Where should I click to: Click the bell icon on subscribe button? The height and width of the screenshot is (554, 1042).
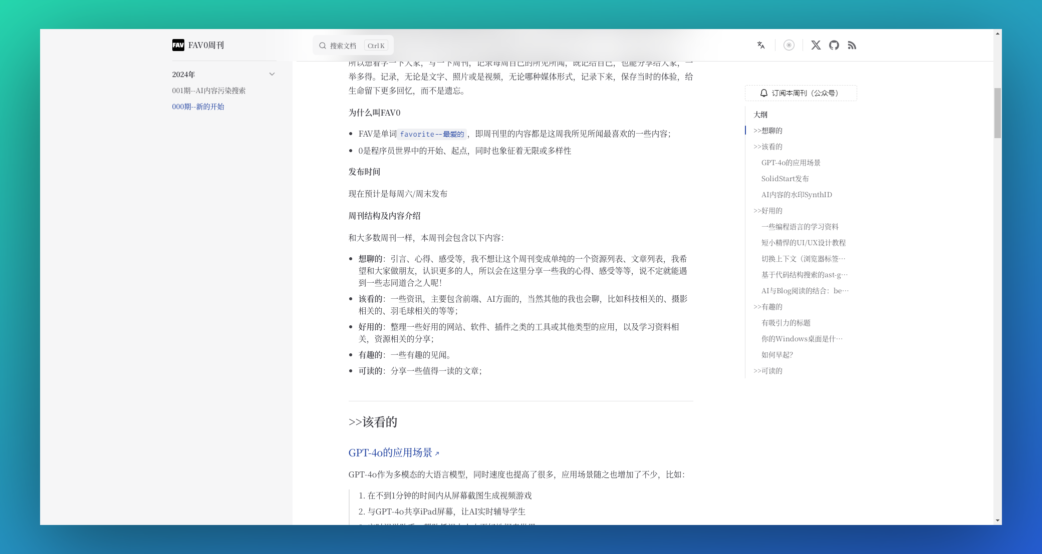[x=764, y=93]
